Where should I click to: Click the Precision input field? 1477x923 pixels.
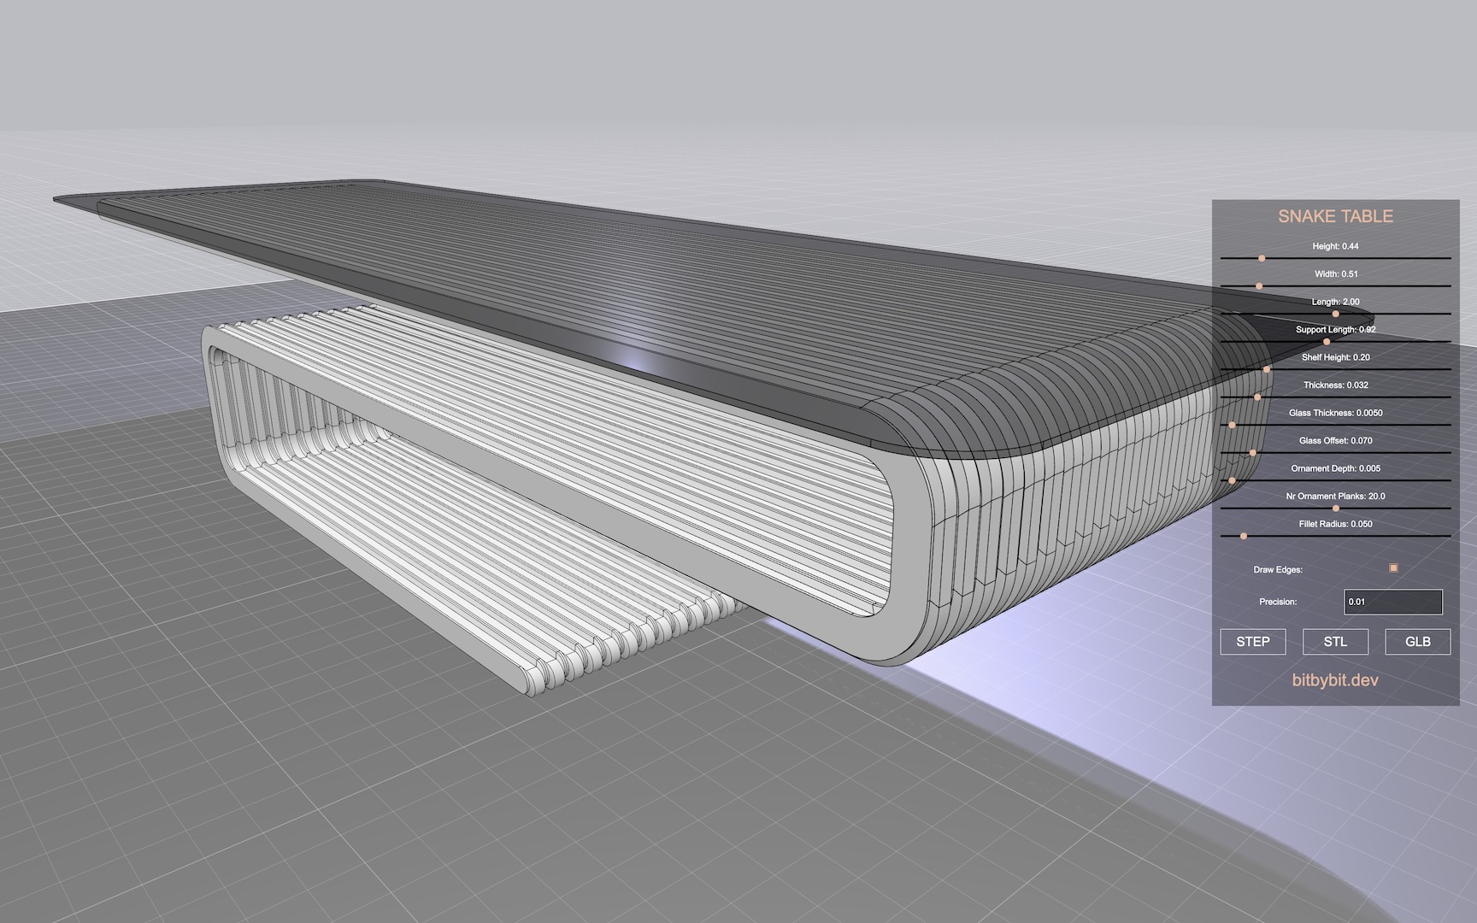point(1393,602)
